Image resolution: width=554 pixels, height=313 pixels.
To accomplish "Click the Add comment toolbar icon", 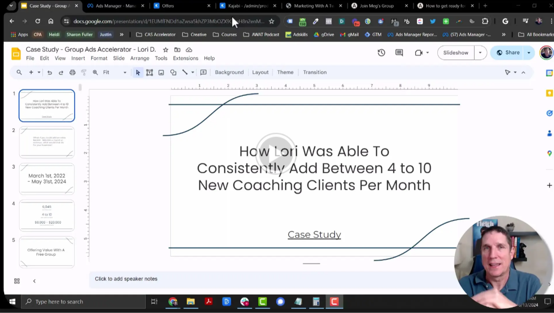I will pos(203,72).
